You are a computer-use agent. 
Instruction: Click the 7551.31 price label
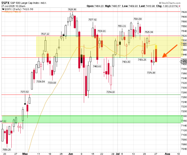(122, 26)
